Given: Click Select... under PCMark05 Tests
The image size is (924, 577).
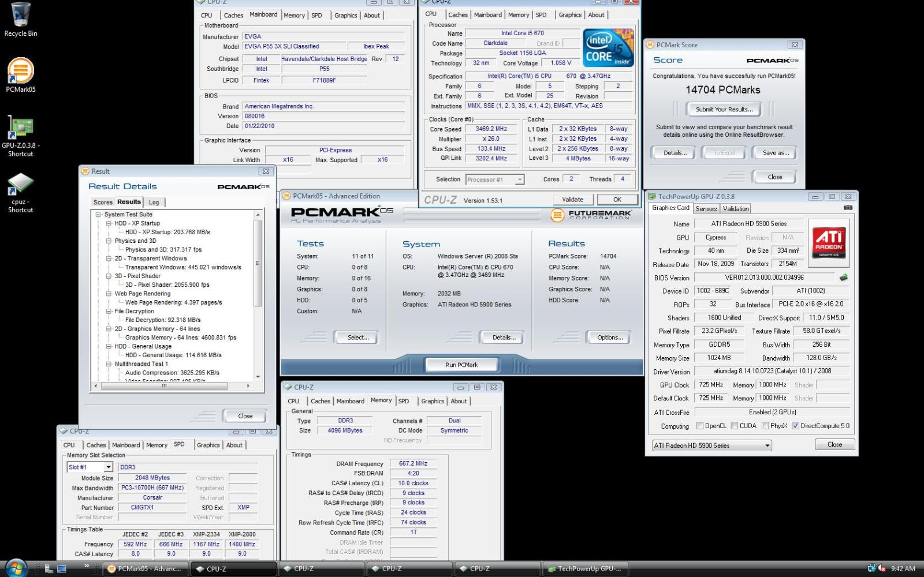Looking at the screenshot, I should point(357,338).
